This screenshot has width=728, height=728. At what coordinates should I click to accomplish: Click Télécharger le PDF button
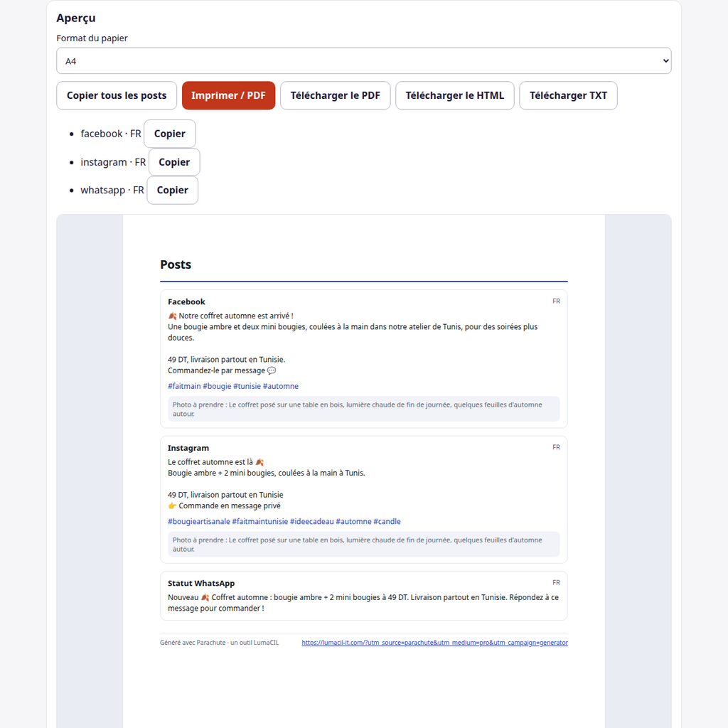tap(336, 96)
